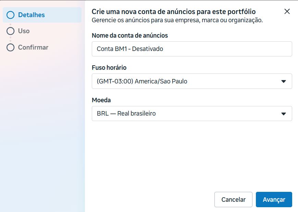
Task: Click the dialog heading "Crie uma nova conta"
Action: pyautogui.click(x=174, y=12)
